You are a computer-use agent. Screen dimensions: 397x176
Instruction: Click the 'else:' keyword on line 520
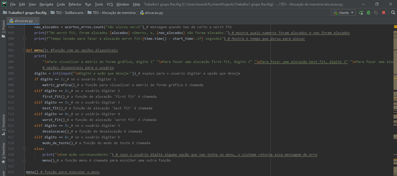pos(39,149)
